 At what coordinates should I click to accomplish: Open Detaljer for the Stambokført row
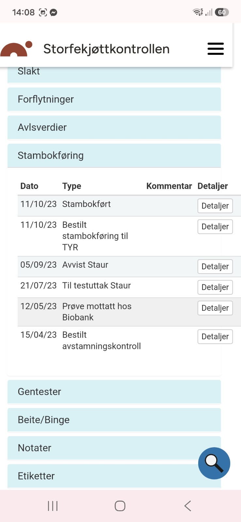(x=215, y=206)
